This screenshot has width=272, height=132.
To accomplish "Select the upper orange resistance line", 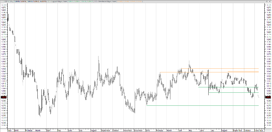I will tap(221, 68).
